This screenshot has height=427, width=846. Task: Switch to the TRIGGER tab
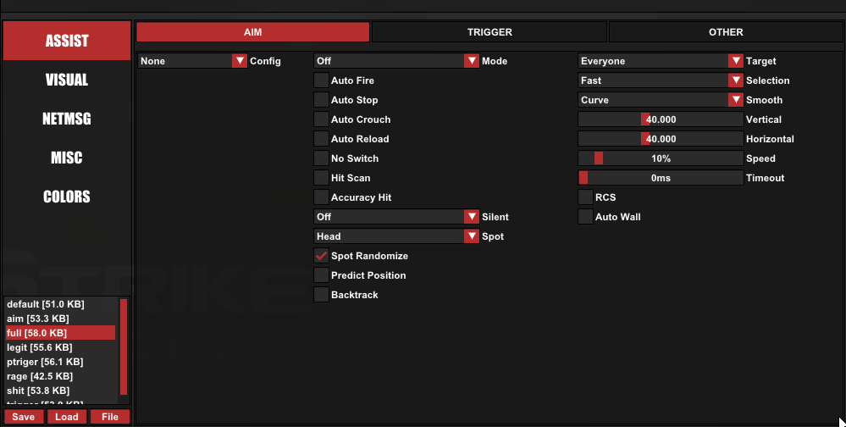pos(489,32)
